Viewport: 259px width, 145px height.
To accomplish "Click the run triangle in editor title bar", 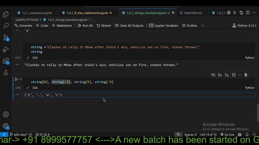I will pyautogui.click(x=235, y=12).
